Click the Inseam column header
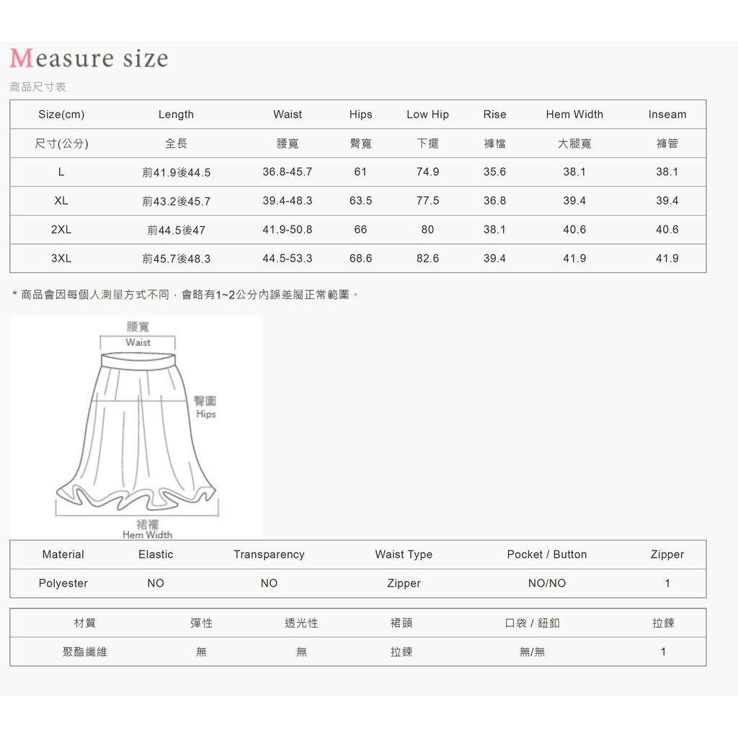Viewport: 738px width, 738px height. coord(667,115)
